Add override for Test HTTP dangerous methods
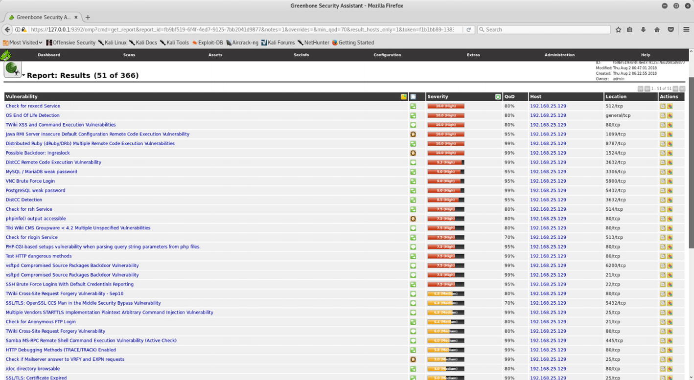The width and height of the screenshot is (694, 380). (x=670, y=256)
